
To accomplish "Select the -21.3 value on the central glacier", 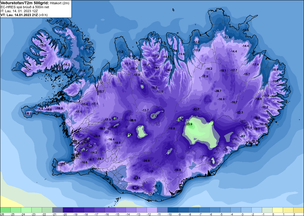I will (155, 116).
